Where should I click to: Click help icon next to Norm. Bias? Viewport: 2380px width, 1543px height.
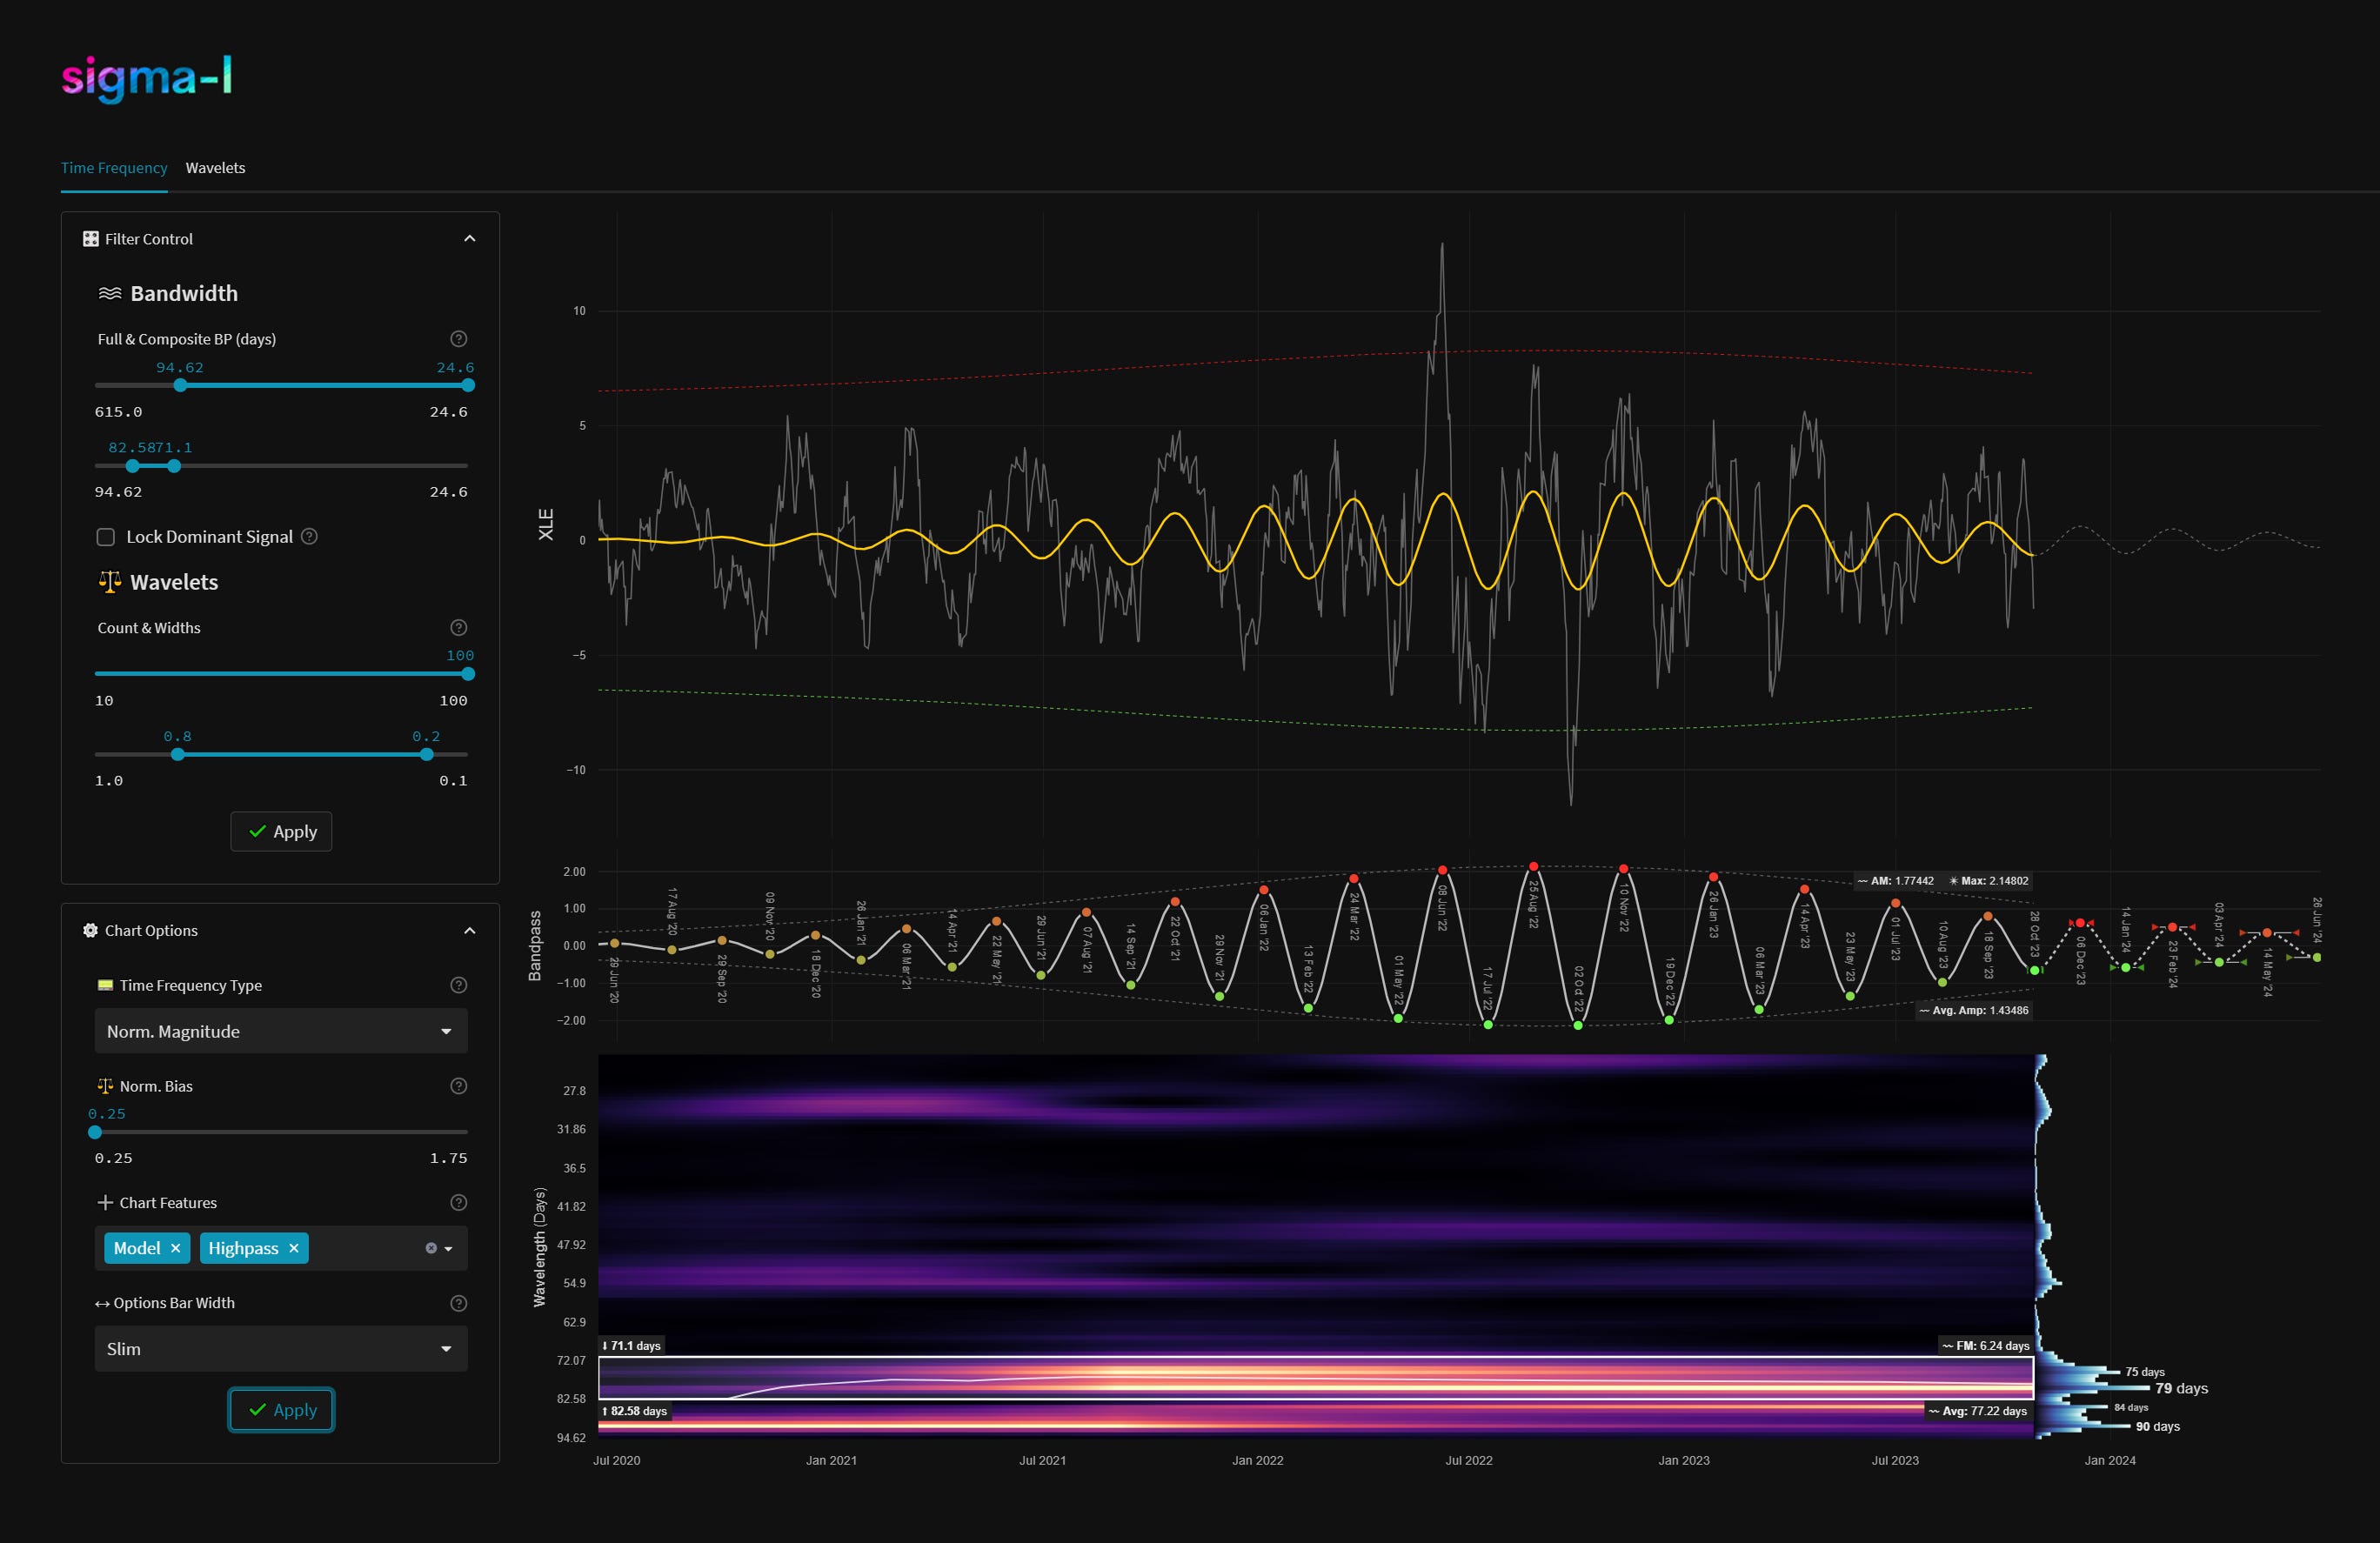click(458, 1086)
